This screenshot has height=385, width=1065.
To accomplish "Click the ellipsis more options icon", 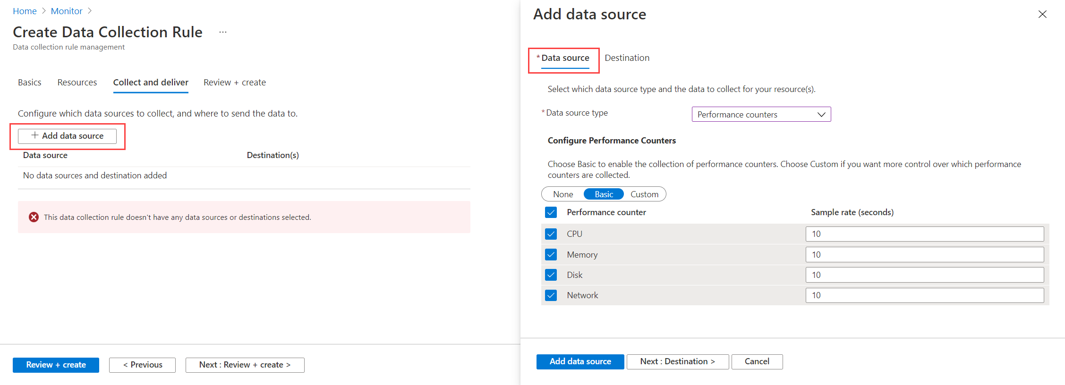I will [x=223, y=32].
